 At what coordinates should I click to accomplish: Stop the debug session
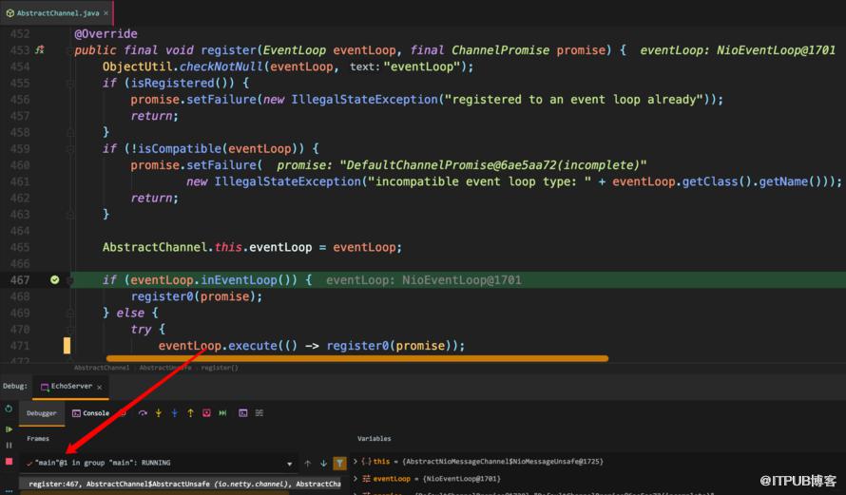(x=9, y=462)
